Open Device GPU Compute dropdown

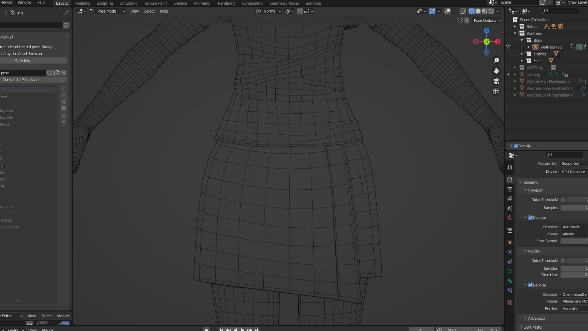coord(574,172)
